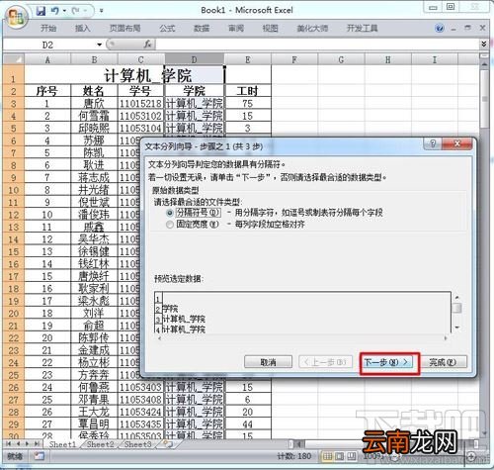Click the fx Insert Function icon

click(x=147, y=45)
